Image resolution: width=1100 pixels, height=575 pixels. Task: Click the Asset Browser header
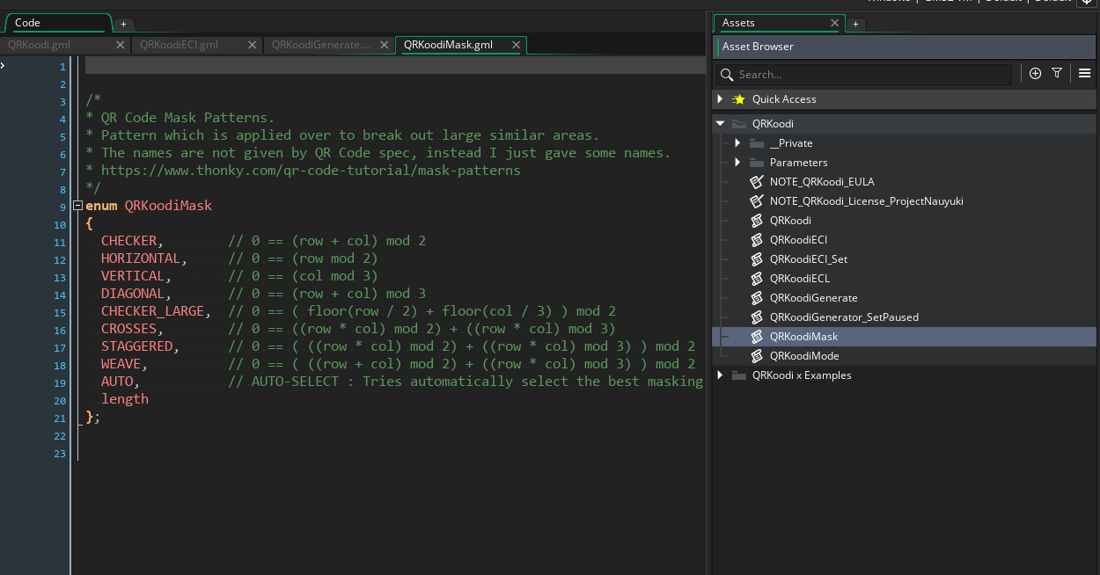[x=906, y=47]
